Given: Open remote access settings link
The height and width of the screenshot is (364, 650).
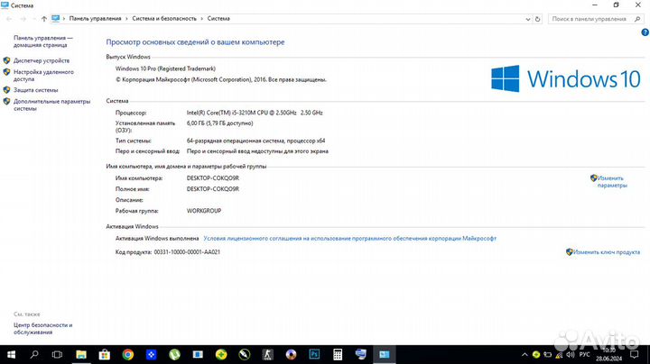Looking at the screenshot, I should pos(43,76).
